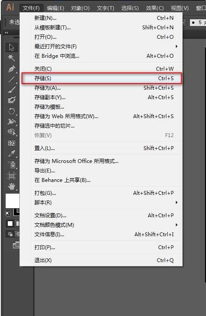The height and width of the screenshot is (316, 206).
Task: Select the Line Segment tool
Action: coord(12,79)
